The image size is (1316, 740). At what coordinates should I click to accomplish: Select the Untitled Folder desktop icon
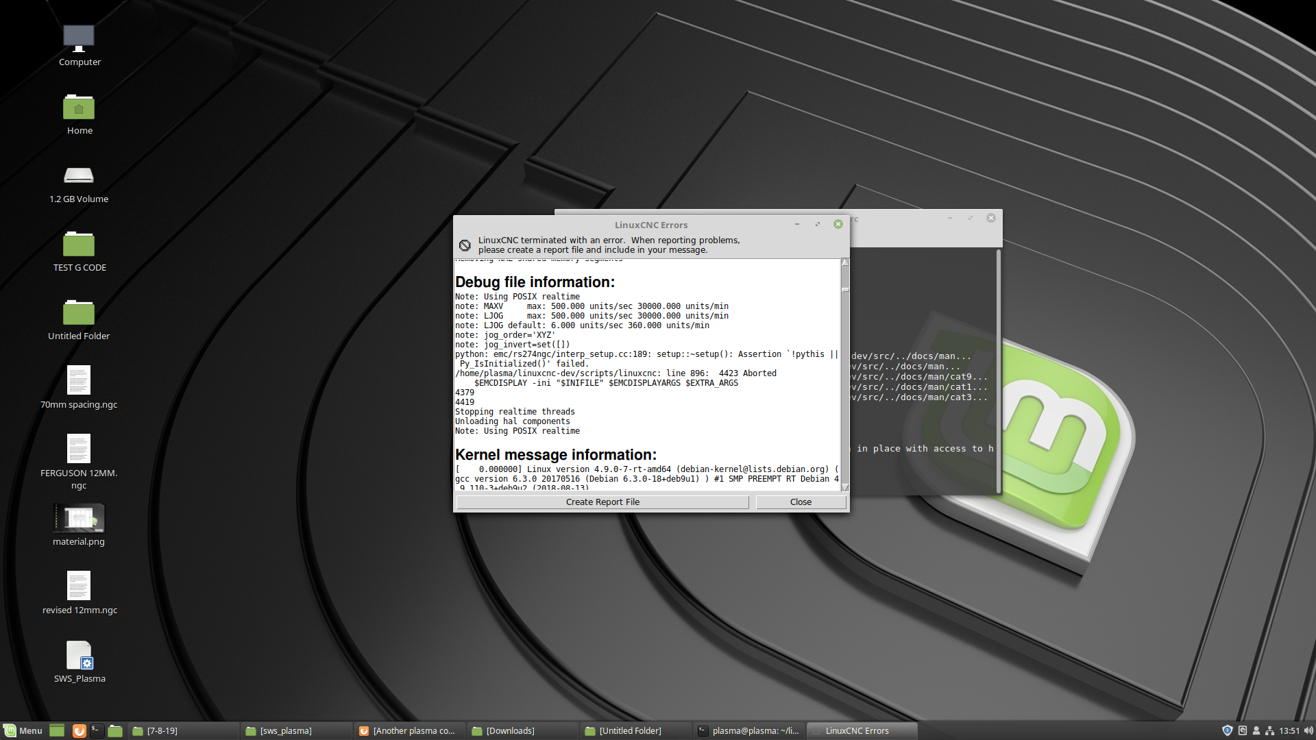[79, 312]
